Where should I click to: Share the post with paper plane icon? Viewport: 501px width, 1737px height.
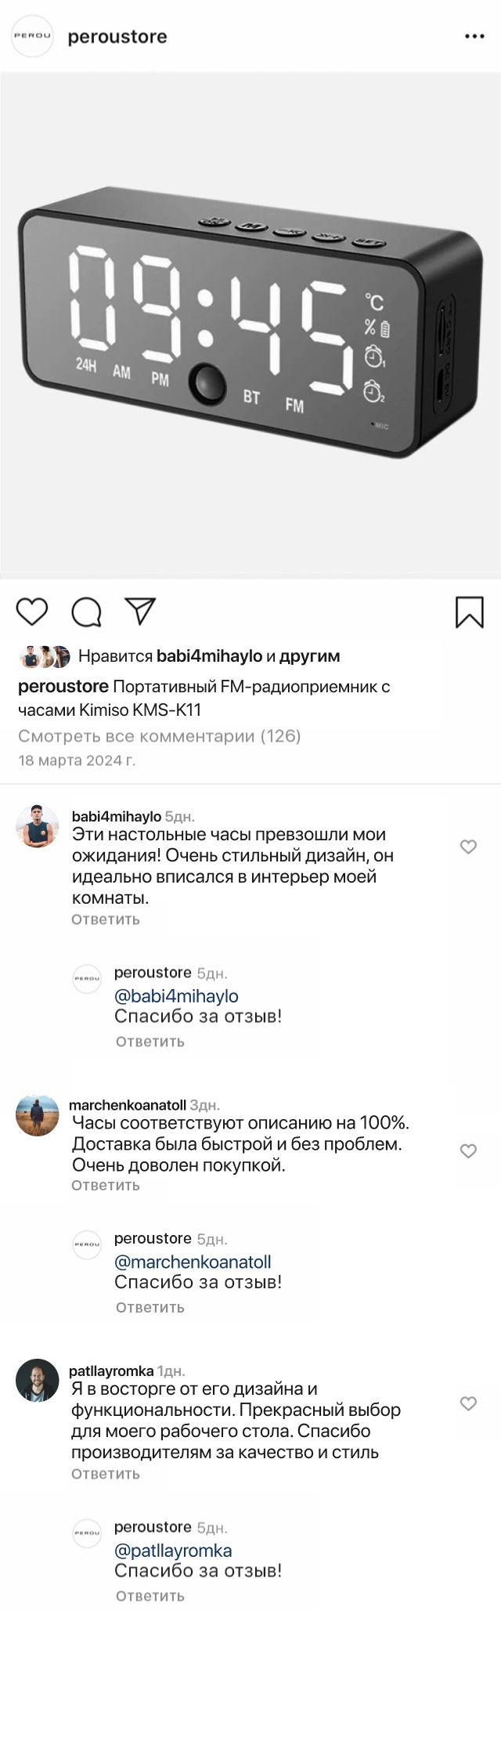click(141, 611)
